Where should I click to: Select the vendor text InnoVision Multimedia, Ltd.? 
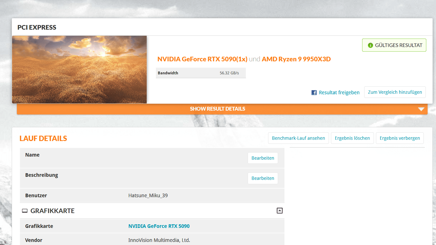pos(159,240)
